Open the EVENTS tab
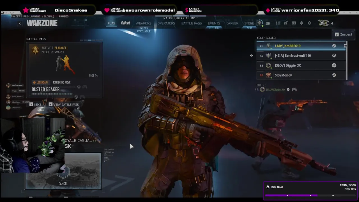This screenshot has height=202, width=359. point(214,23)
